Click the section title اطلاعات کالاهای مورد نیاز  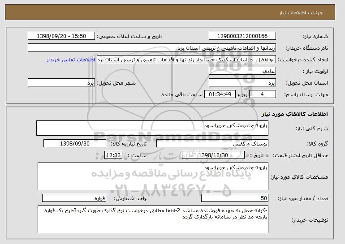click(295, 114)
